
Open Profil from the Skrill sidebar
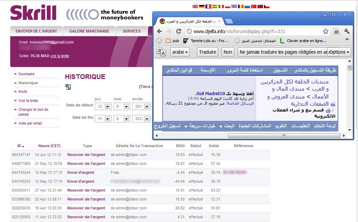[23, 92]
